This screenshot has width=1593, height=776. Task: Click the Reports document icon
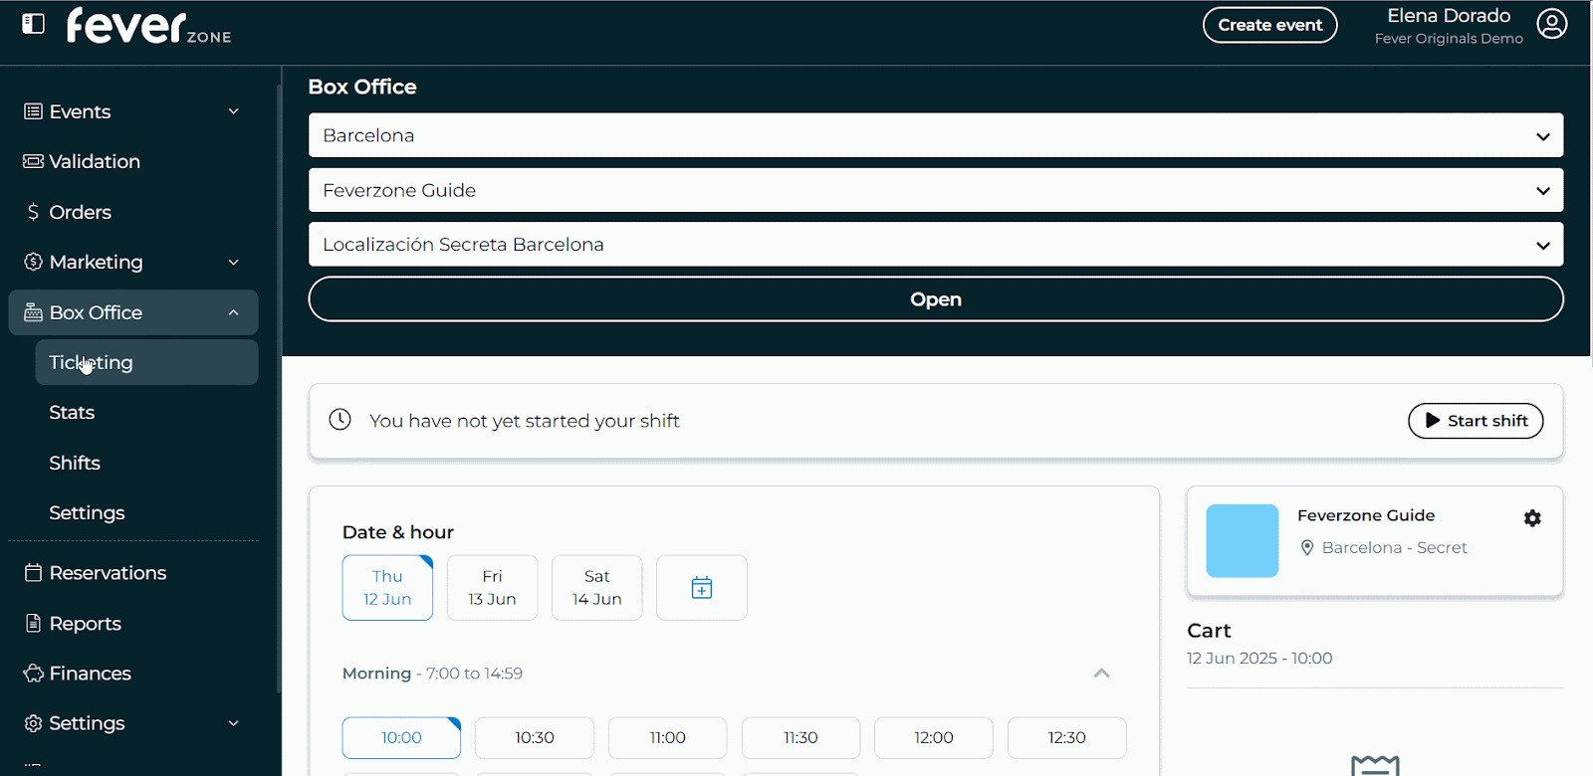(33, 624)
